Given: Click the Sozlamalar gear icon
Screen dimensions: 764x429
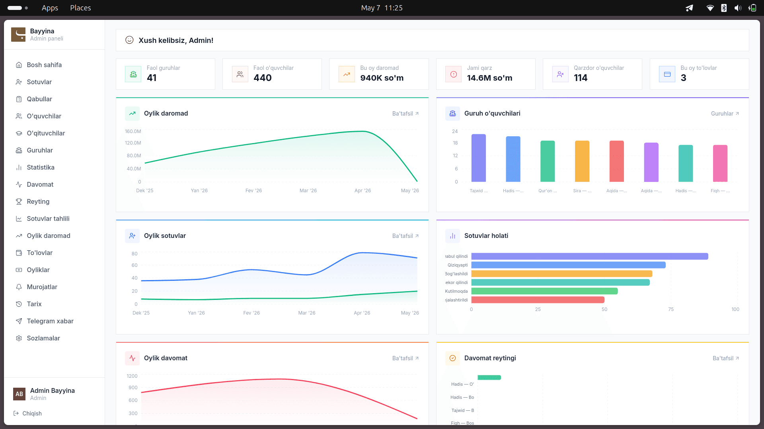Looking at the screenshot, I should click(x=19, y=338).
